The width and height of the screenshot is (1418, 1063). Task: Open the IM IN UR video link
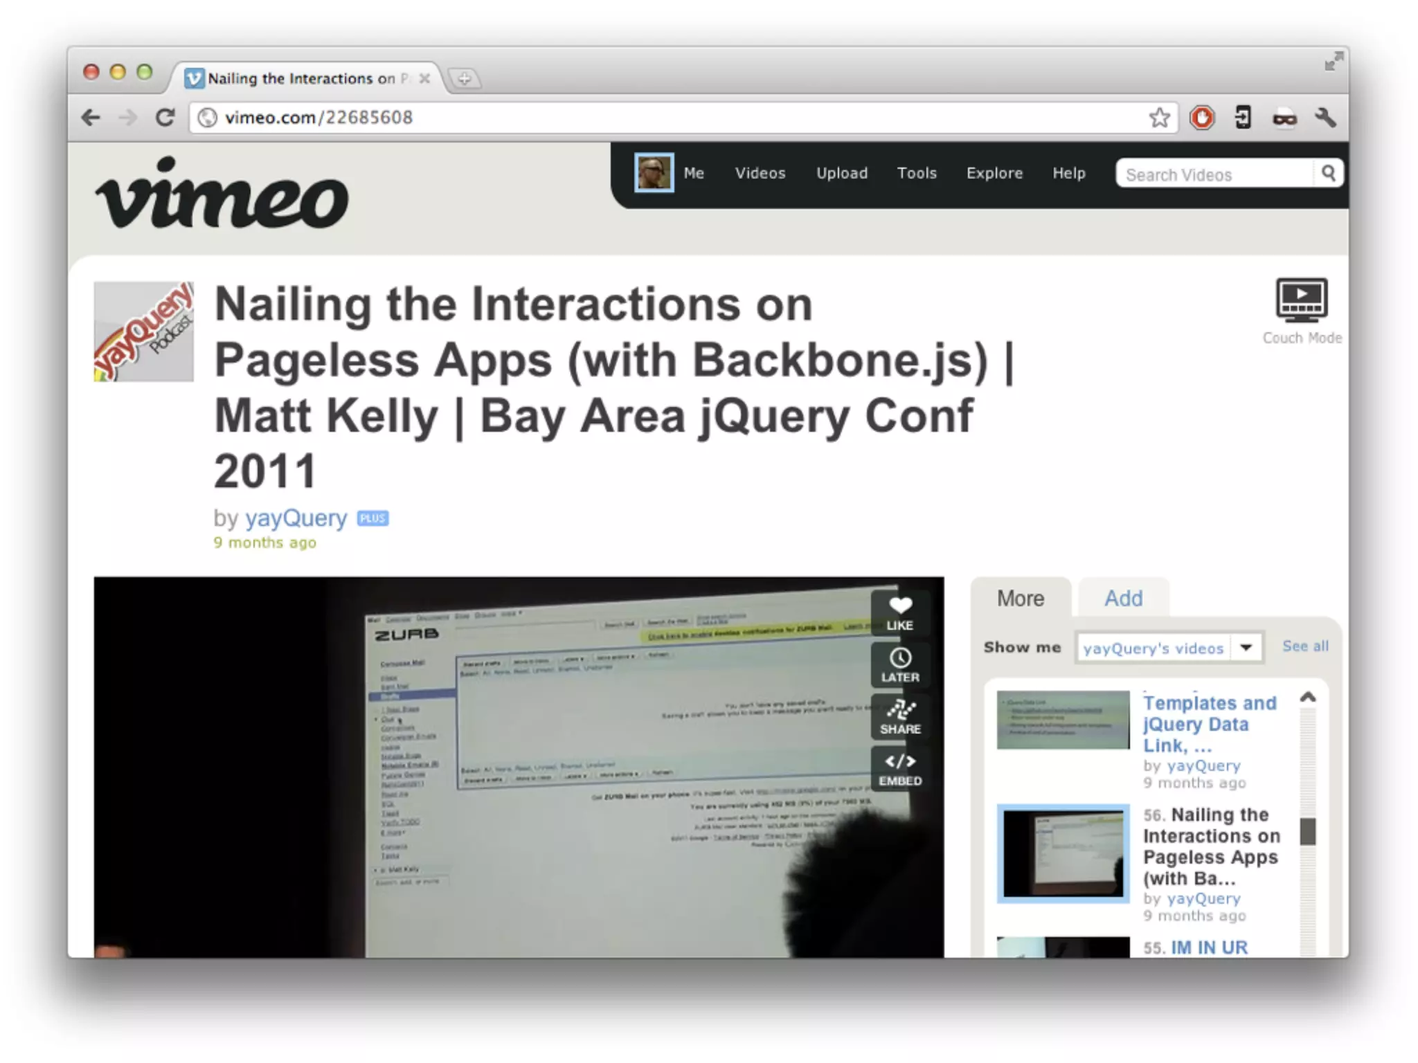1209,947
